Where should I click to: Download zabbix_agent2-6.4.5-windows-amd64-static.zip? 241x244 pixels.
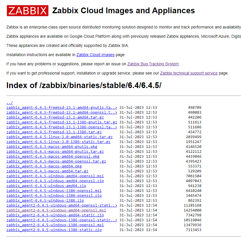click(53, 215)
